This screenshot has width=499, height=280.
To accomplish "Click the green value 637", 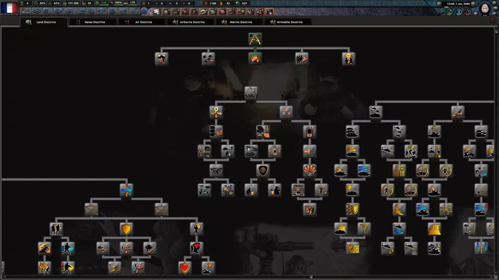I will pyautogui.click(x=244, y=4).
